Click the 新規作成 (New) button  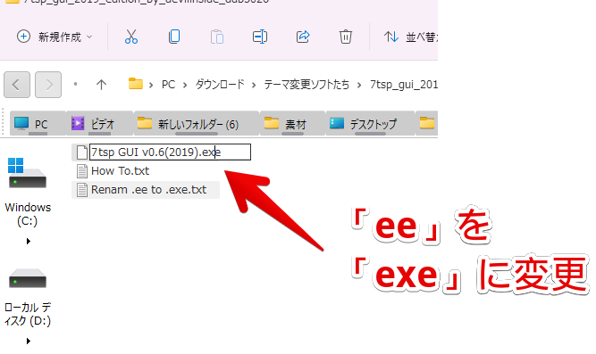[55, 37]
